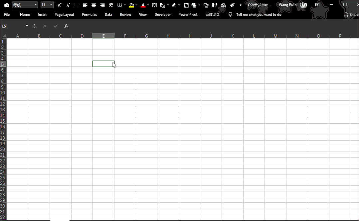
Task: Apply red font color
Action: coord(143,5)
